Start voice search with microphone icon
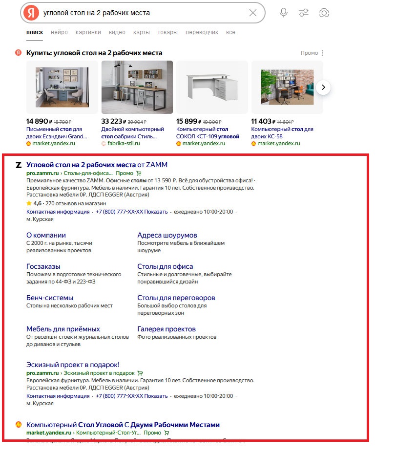The image size is (417, 457). click(x=283, y=13)
